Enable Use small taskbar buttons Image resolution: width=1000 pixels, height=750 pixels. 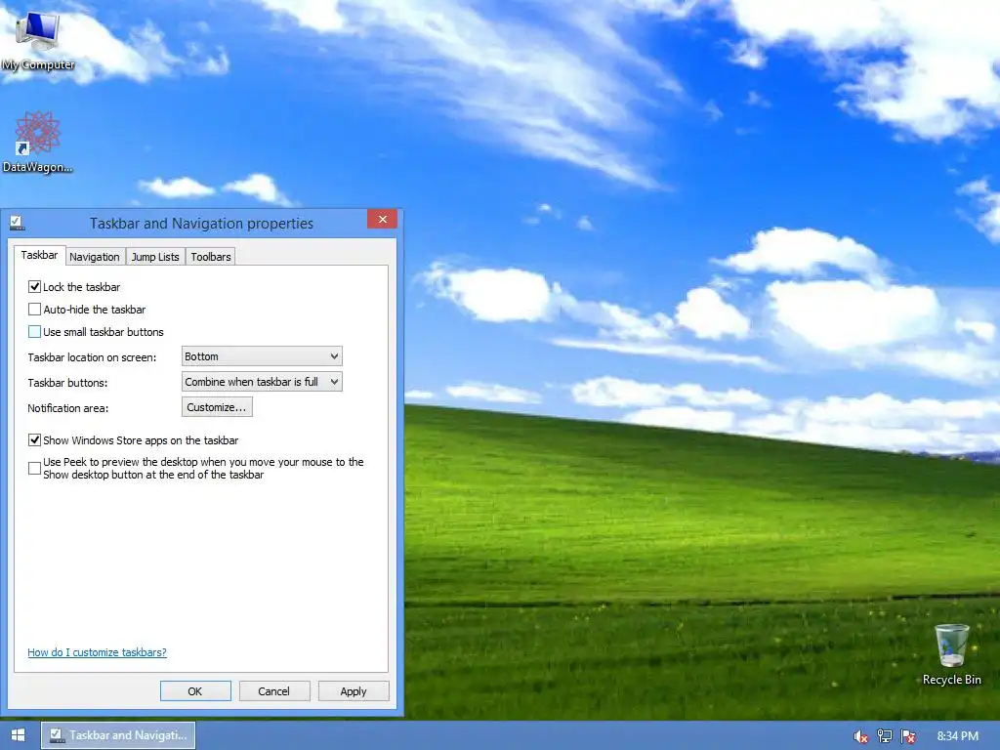click(34, 332)
